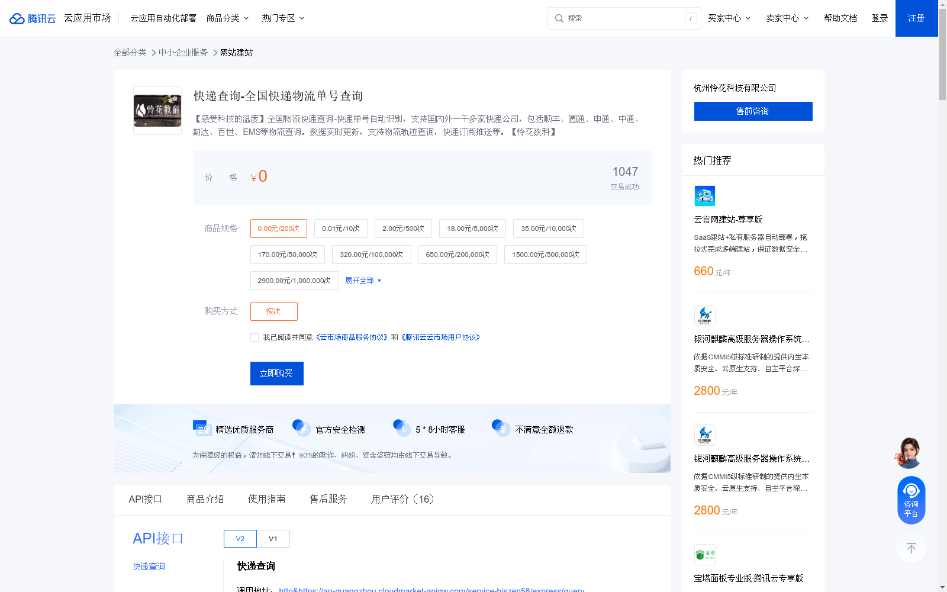This screenshot has width=947, height=592.
Task: Open the 宝塔面板专业版-腾讯云专享版 title
Action: (x=749, y=578)
